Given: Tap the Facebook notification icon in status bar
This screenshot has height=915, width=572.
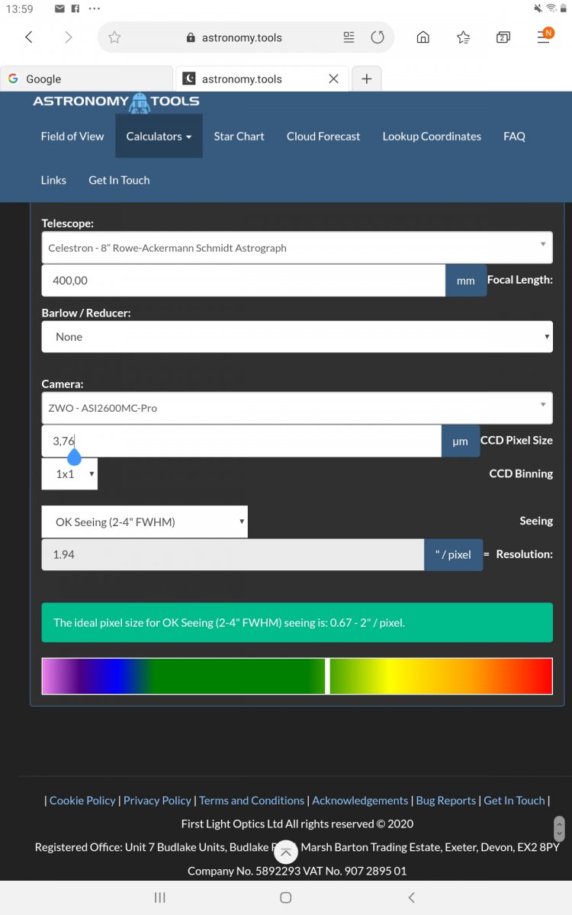Looking at the screenshot, I should [76, 8].
